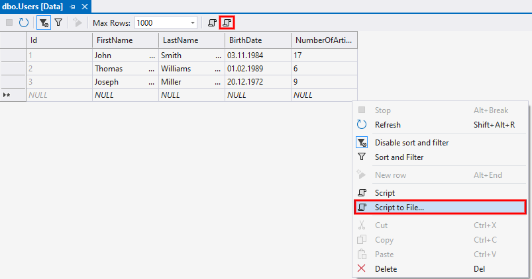Click the LastName column header
Image resolution: width=532 pixels, height=279 pixels.
click(191, 40)
